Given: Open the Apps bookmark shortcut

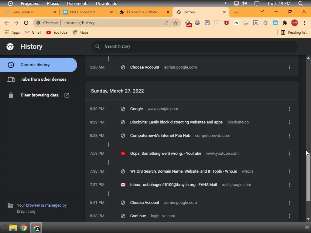Looking at the screenshot, I should (12, 32).
